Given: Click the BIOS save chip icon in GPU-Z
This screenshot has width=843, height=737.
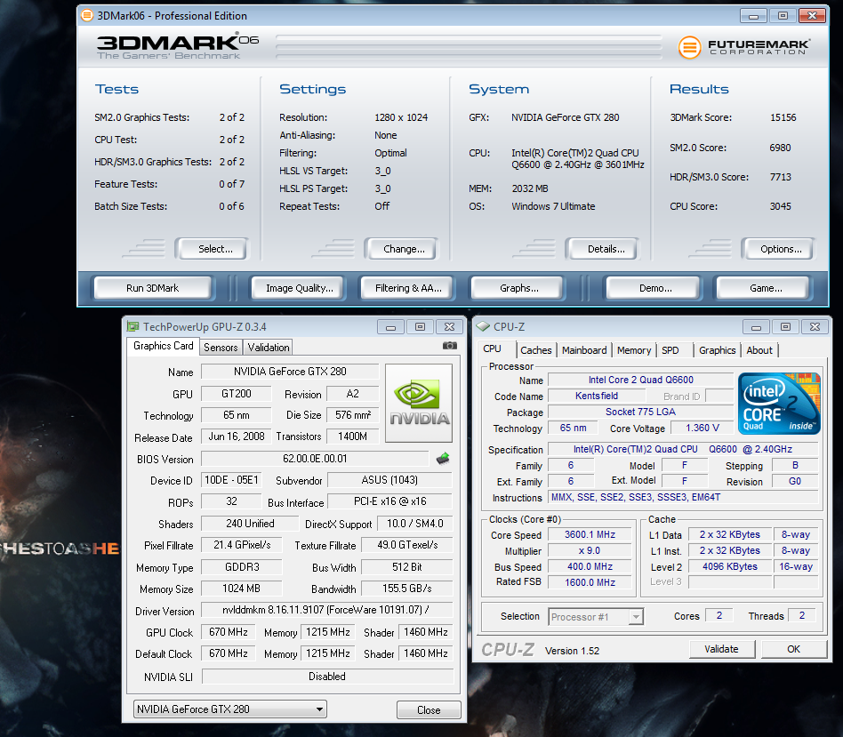Looking at the screenshot, I should (443, 459).
